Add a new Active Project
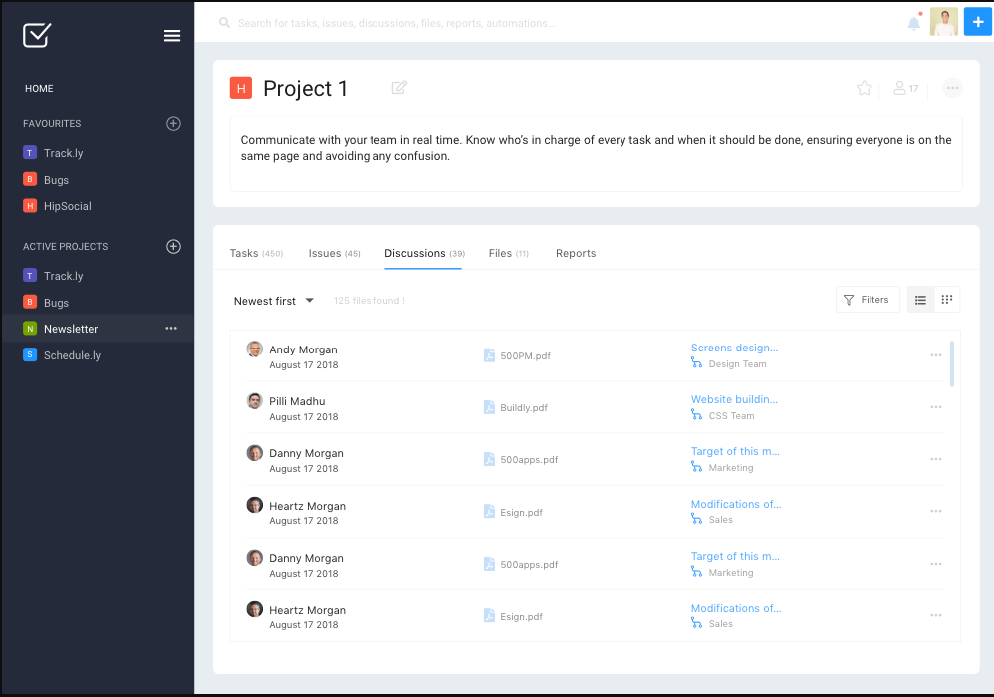The image size is (994, 697). click(x=173, y=246)
